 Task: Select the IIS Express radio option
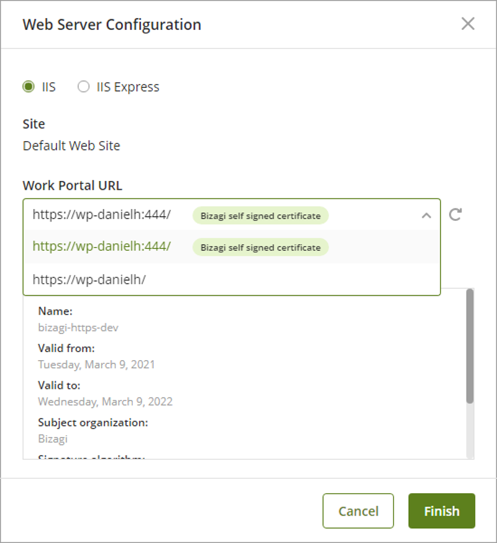(83, 86)
